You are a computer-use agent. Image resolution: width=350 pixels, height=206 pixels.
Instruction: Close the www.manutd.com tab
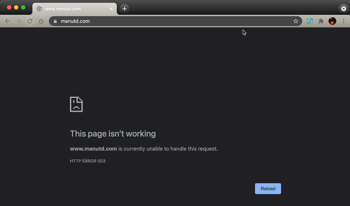pyautogui.click(x=111, y=9)
